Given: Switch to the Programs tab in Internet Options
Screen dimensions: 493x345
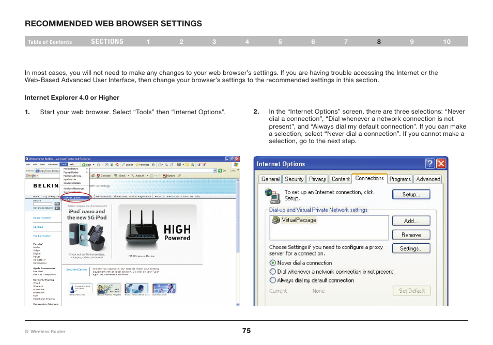Looking at the screenshot, I should (400, 179).
